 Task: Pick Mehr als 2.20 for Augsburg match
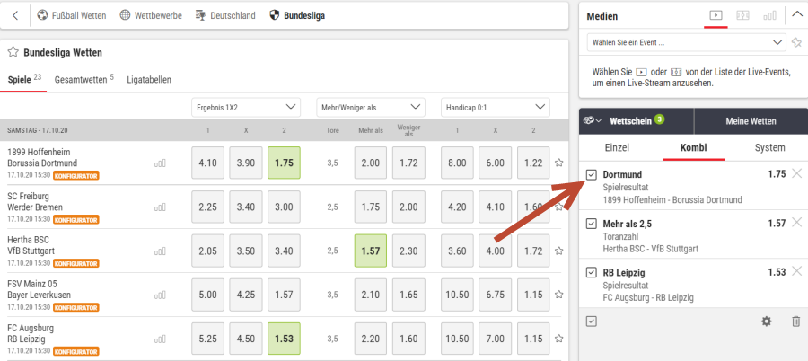(x=371, y=339)
